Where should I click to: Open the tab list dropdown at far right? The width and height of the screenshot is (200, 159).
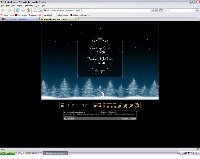pyautogui.click(x=198, y=19)
